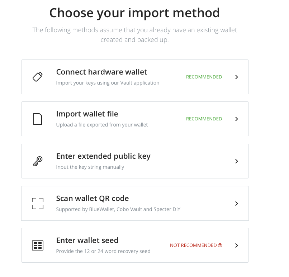The image size is (289, 277).
Task: Select Enter wallet seed heading
Action: point(87,240)
